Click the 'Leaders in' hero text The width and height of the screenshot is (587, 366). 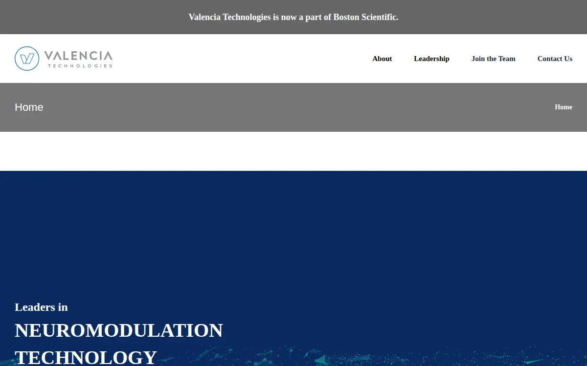point(41,307)
